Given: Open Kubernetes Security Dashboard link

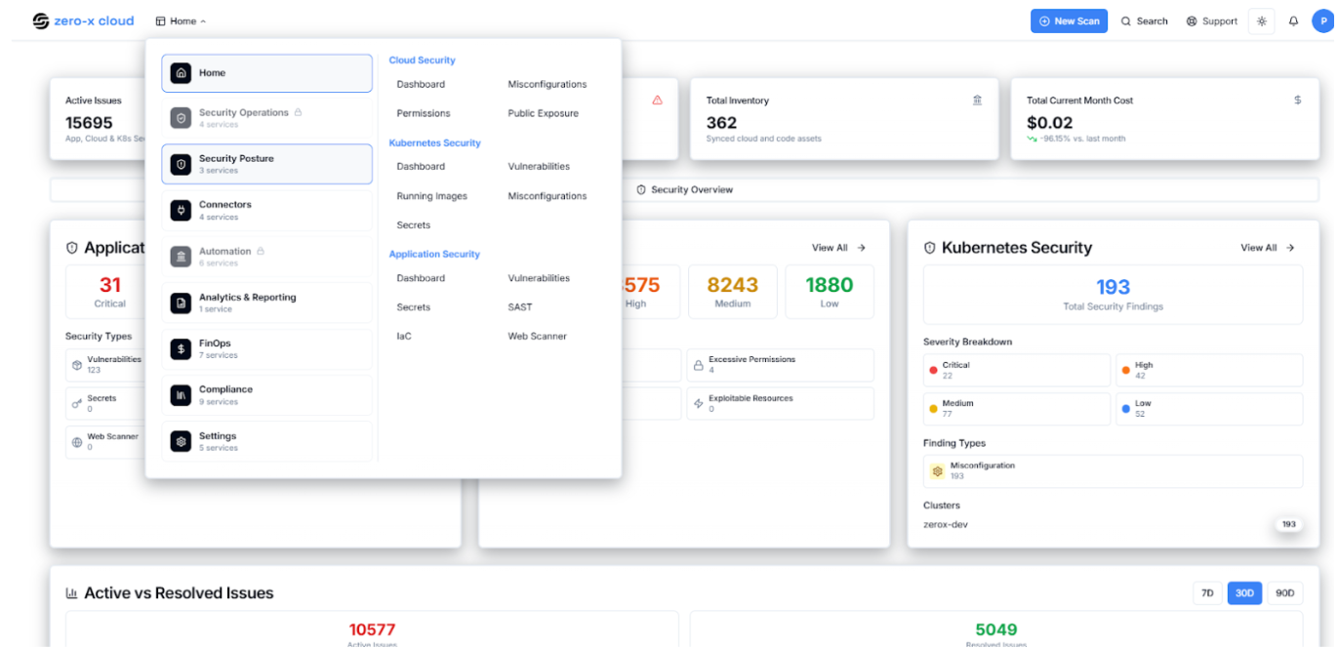Looking at the screenshot, I should tap(421, 166).
